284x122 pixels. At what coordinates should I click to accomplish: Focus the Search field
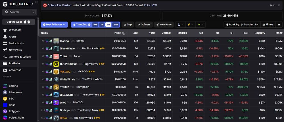20,12
